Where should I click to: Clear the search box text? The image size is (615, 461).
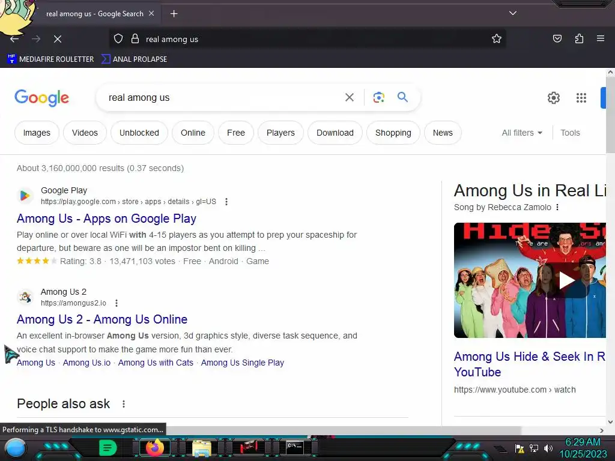coord(349,97)
